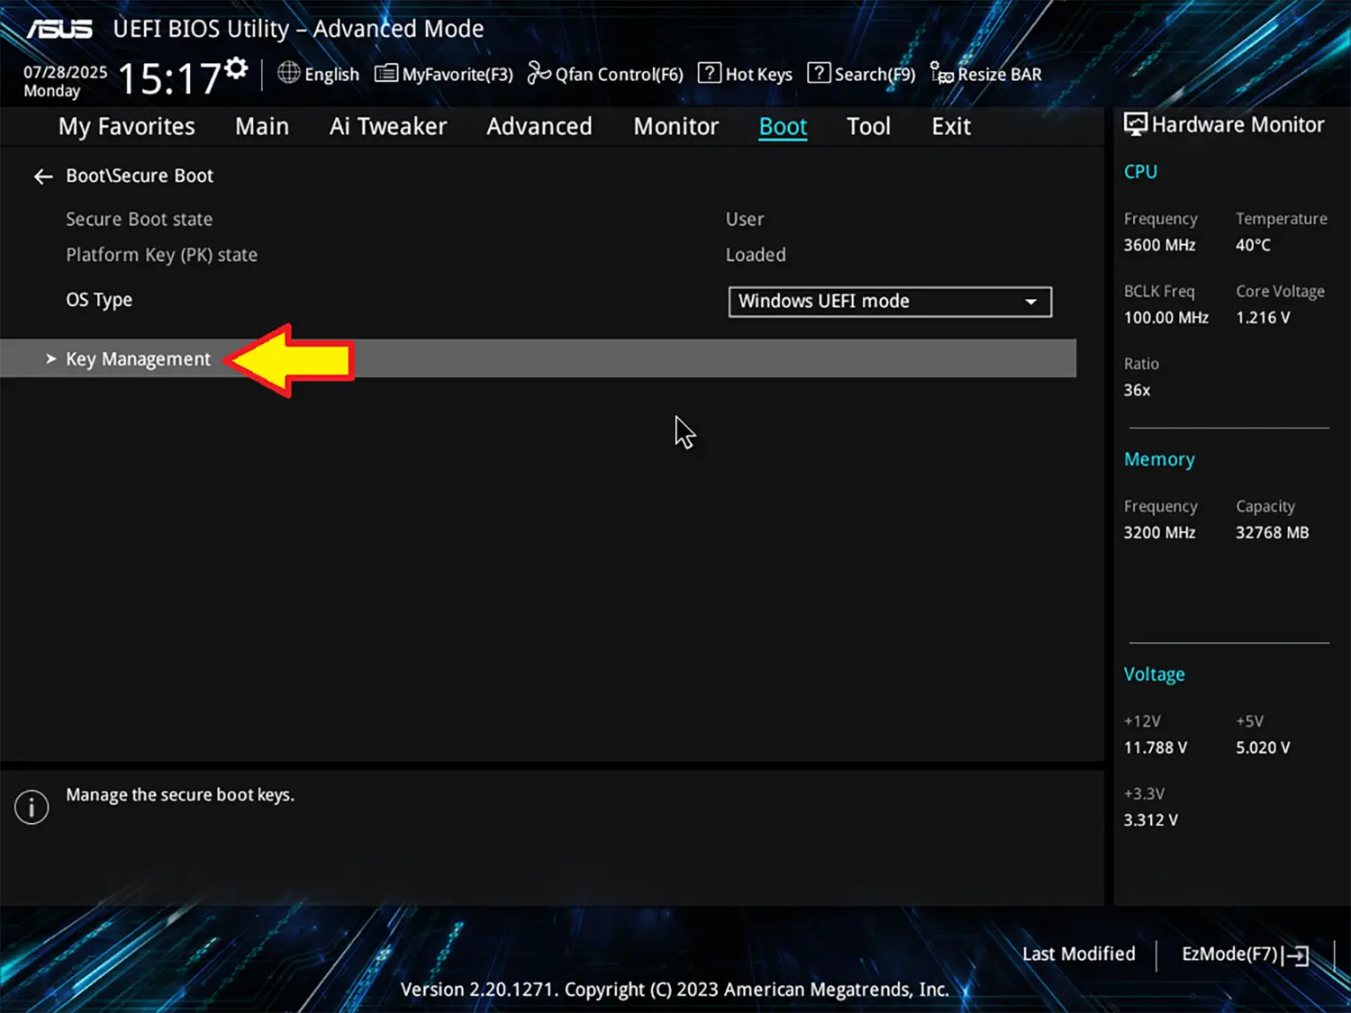Click the Hot Keys question mark icon
1351x1013 pixels.
tap(710, 73)
